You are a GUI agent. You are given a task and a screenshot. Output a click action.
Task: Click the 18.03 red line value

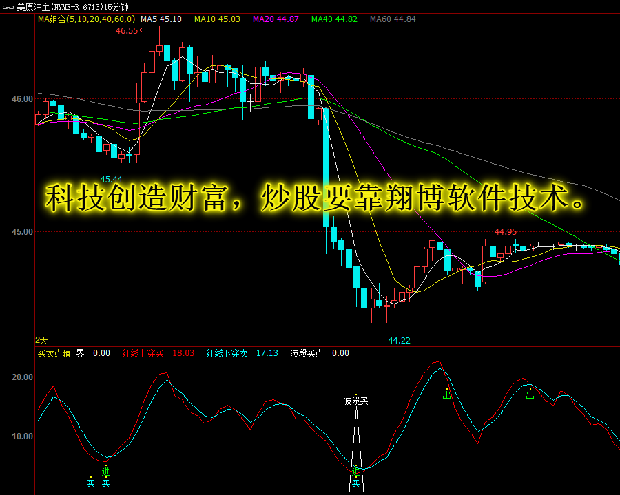pos(183,353)
